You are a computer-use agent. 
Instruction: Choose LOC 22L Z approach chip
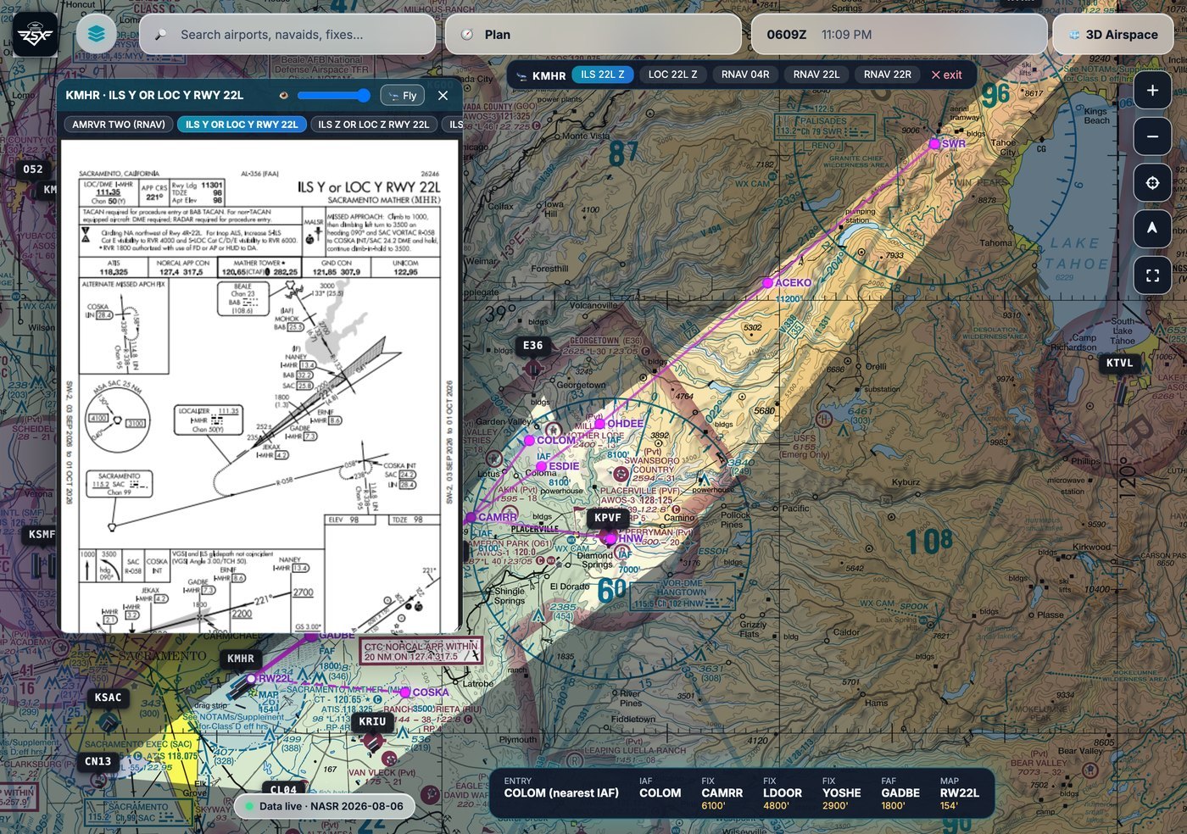click(672, 75)
